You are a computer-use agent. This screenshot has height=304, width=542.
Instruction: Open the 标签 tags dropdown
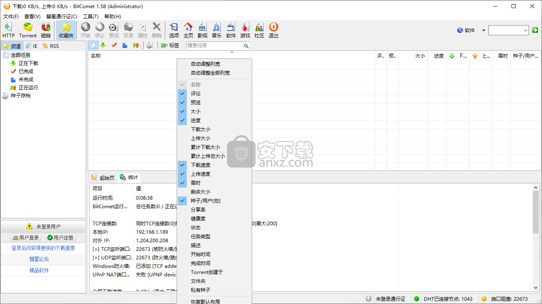[170, 45]
